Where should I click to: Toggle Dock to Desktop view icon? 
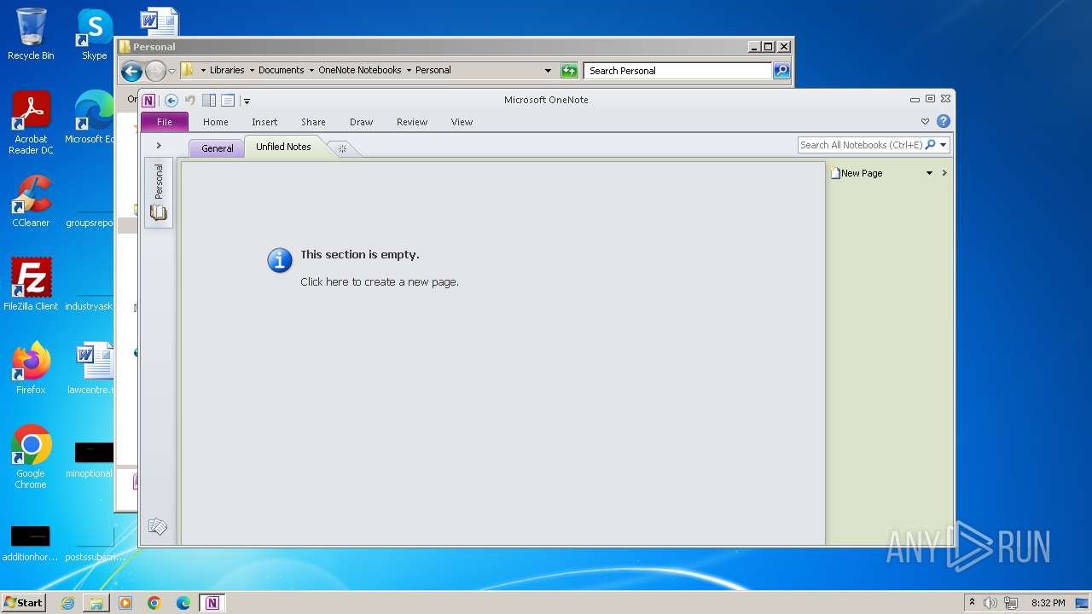pos(209,101)
